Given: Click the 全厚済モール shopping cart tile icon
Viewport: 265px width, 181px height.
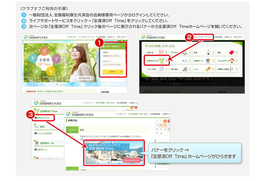Looking at the screenshot, I should [208, 61].
